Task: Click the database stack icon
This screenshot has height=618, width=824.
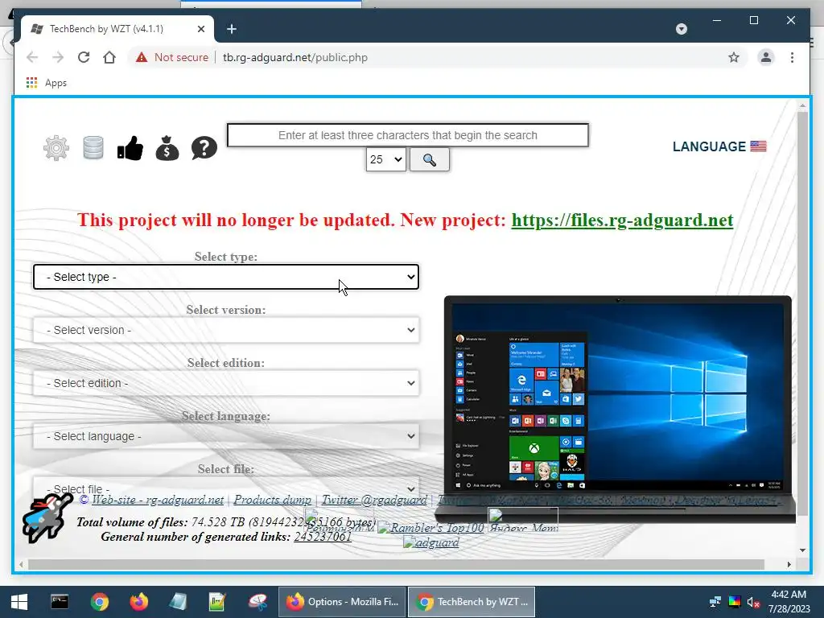Action: [93, 148]
